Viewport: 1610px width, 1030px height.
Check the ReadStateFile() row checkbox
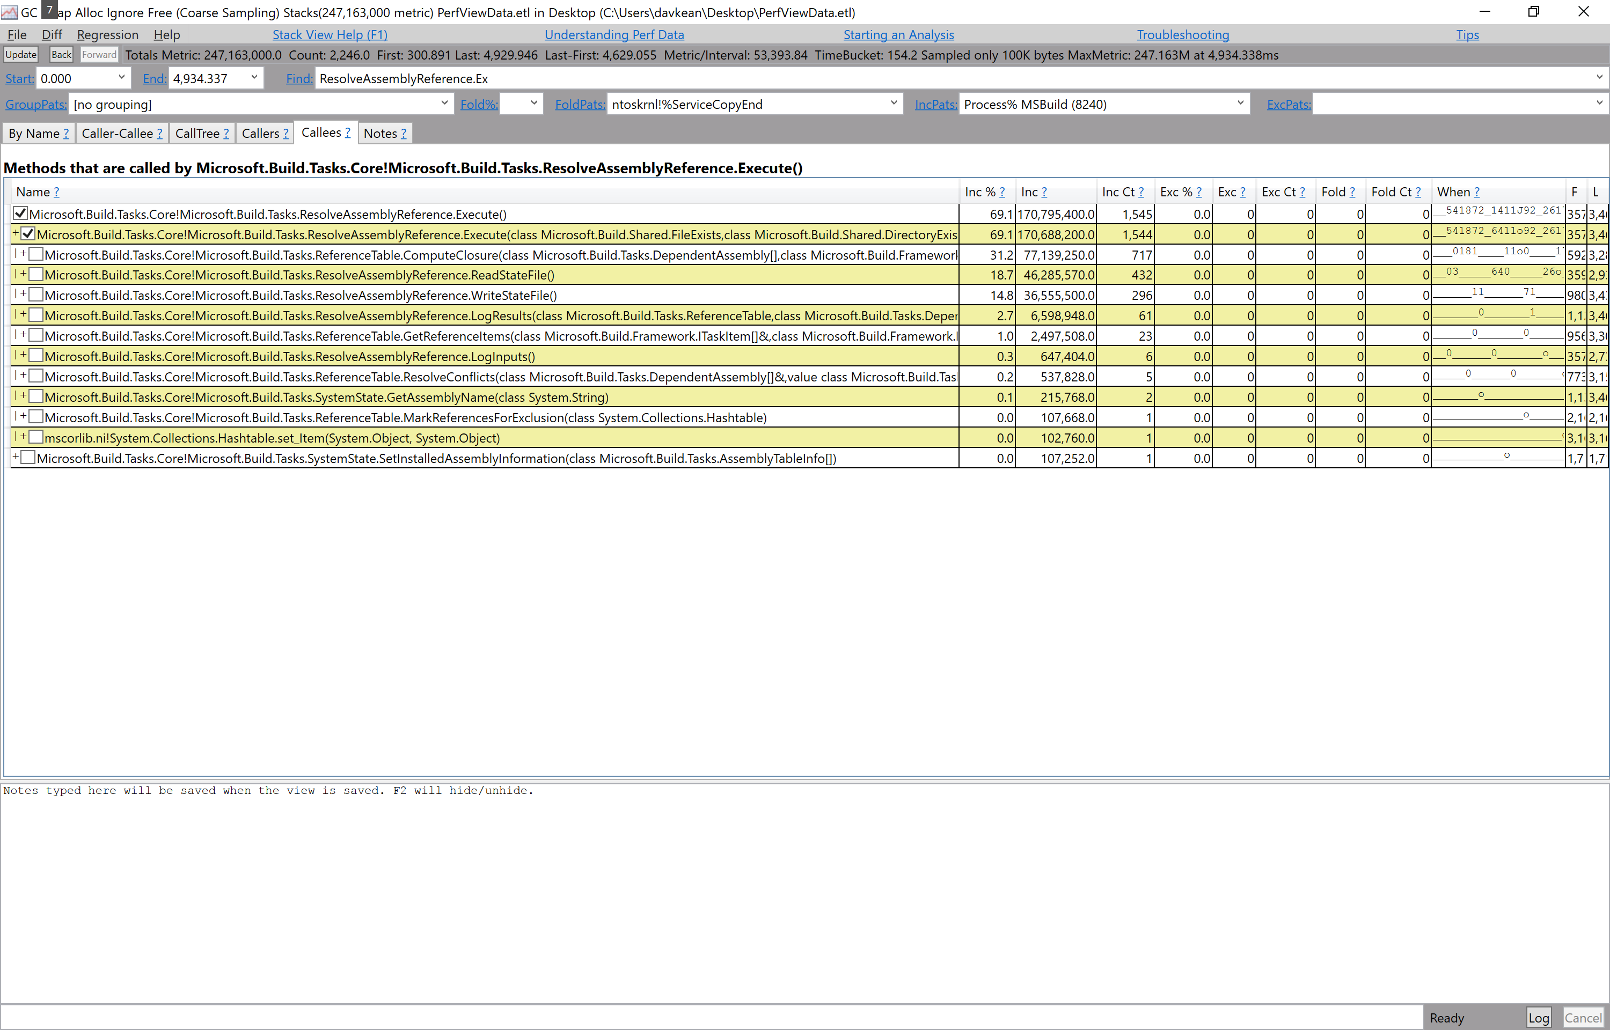[37, 274]
